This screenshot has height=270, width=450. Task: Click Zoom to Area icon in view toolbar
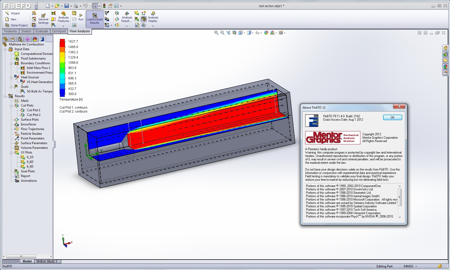(222, 33)
